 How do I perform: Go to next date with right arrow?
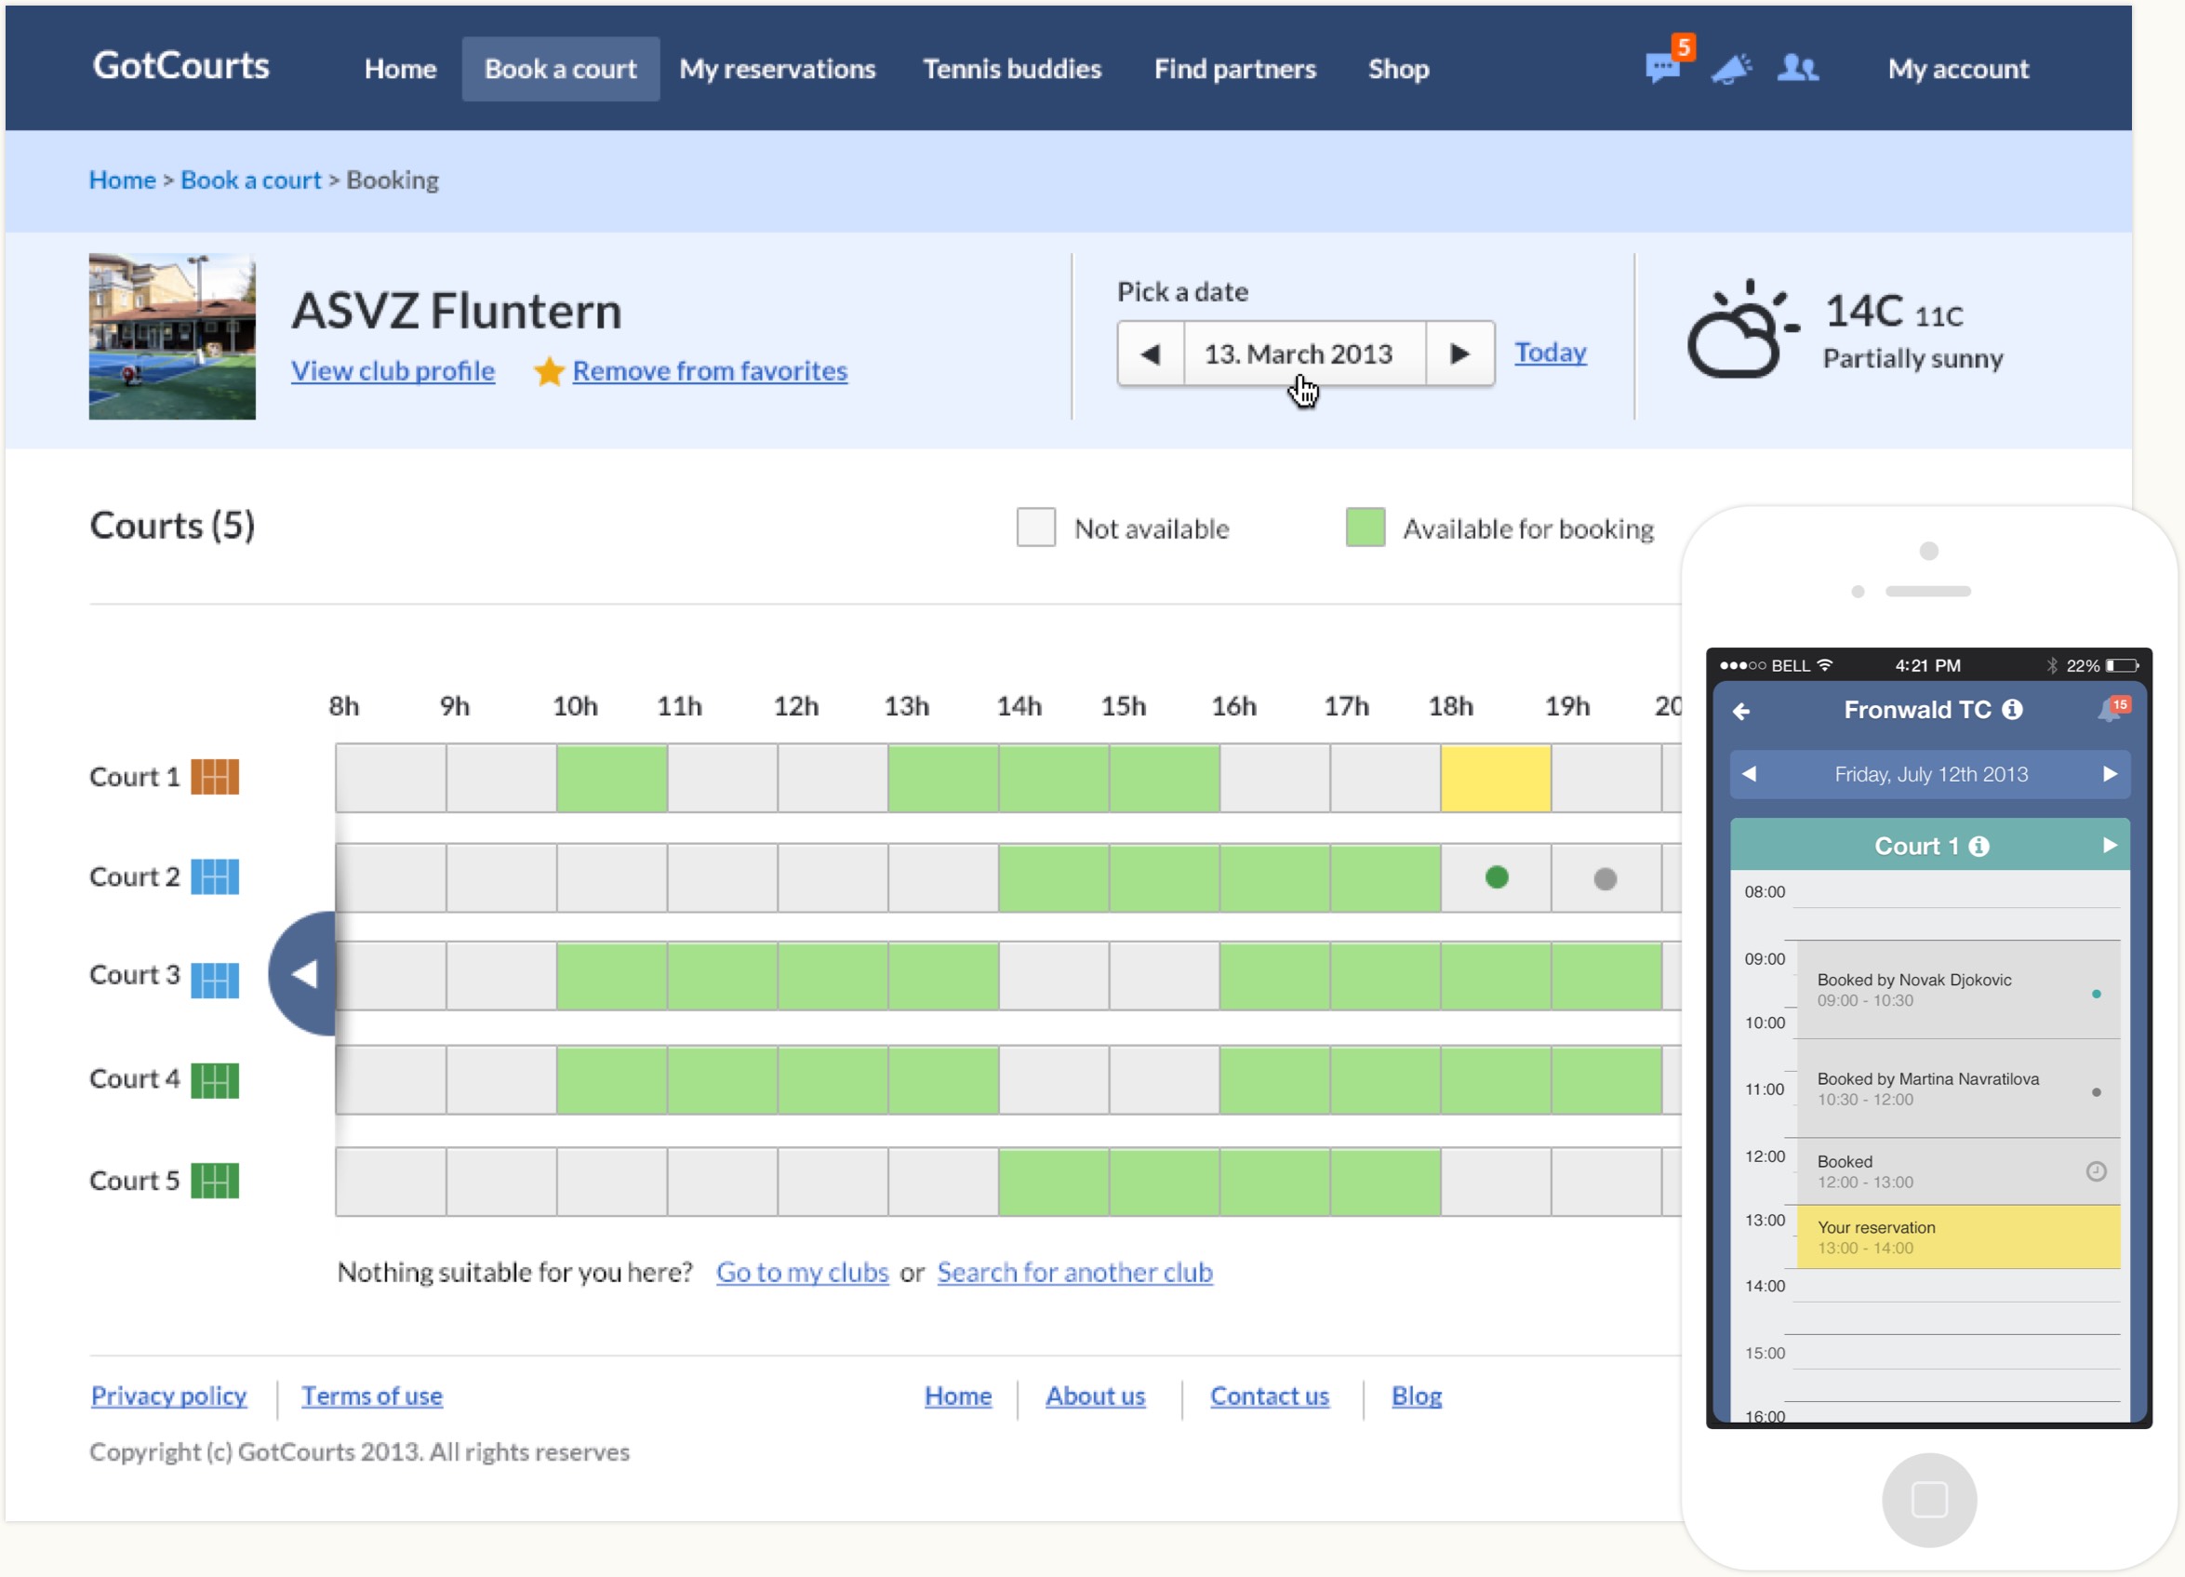(1459, 354)
